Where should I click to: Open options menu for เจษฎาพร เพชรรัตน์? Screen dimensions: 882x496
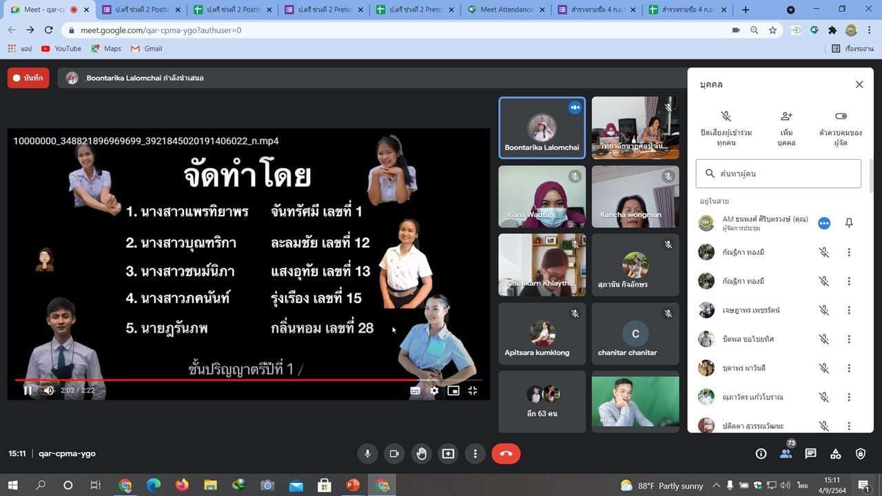coord(848,311)
